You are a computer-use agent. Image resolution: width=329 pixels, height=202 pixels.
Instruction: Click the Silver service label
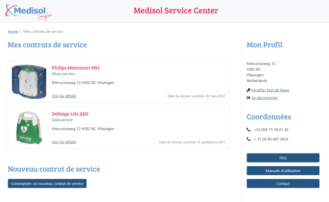[63, 74]
